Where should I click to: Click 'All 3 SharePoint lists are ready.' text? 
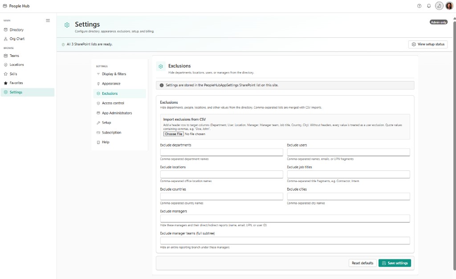tap(90, 44)
